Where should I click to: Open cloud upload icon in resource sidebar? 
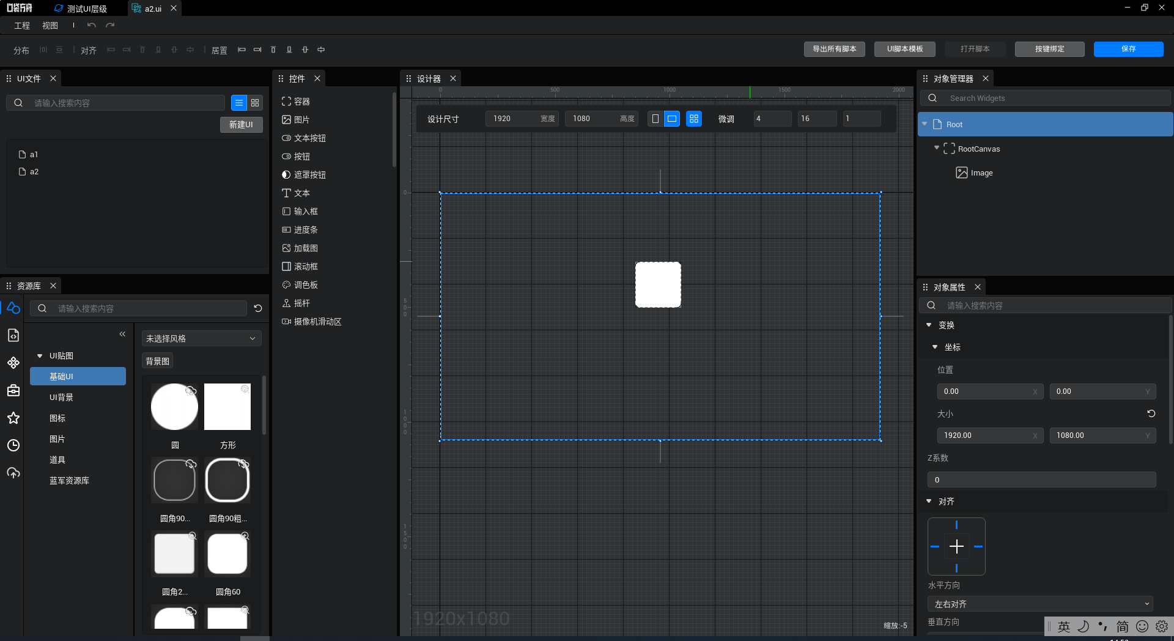click(x=13, y=473)
